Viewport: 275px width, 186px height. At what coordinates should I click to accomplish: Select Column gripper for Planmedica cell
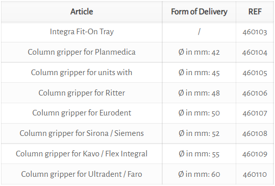[x=82, y=52]
